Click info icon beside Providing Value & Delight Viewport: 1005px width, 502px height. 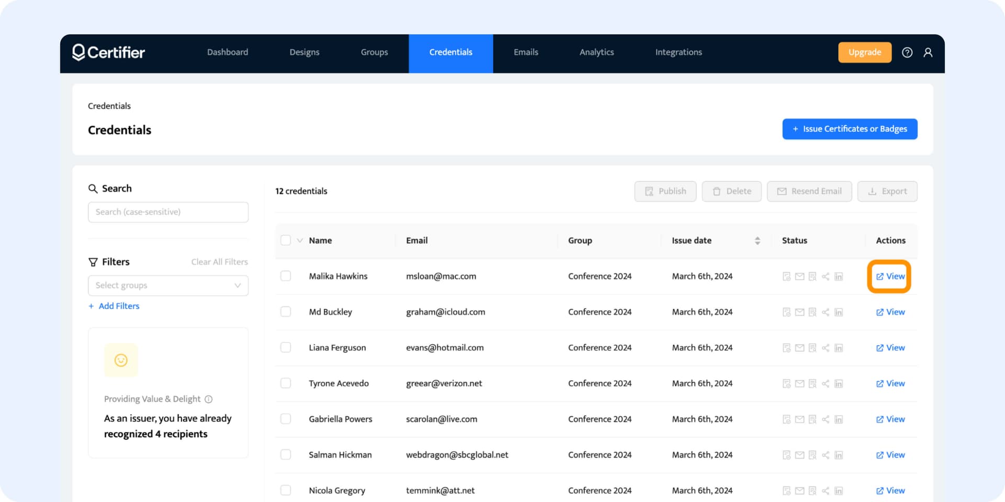click(208, 399)
